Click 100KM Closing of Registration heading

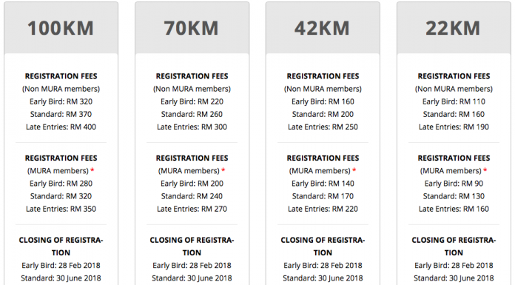(61, 247)
